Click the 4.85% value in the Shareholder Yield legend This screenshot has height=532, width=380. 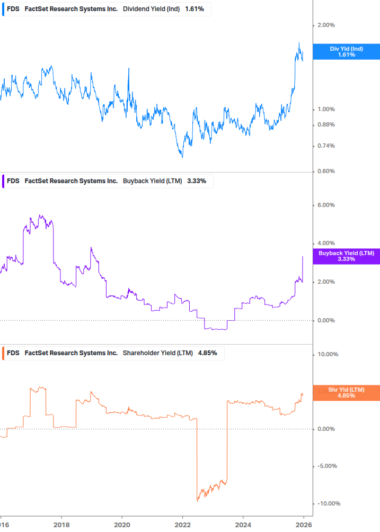(x=207, y=353)
